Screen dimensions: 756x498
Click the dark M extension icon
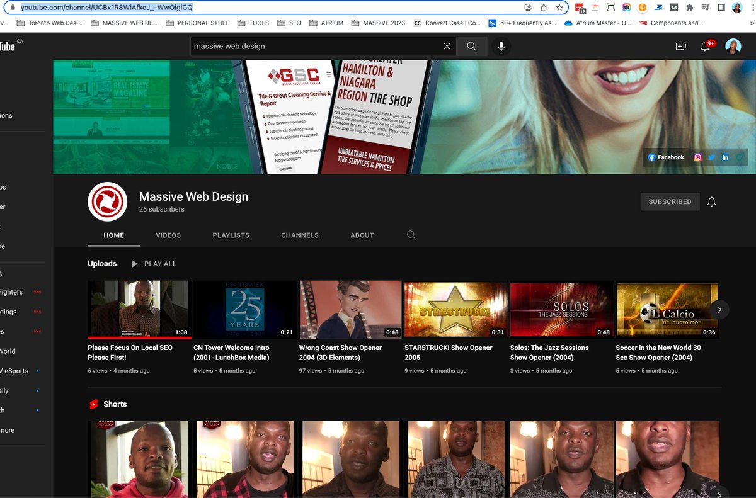[674, 8]
